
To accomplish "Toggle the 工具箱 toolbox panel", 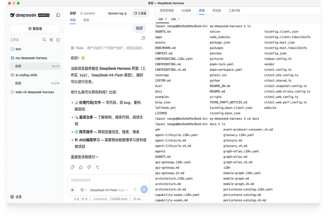I will click(140, 13).
